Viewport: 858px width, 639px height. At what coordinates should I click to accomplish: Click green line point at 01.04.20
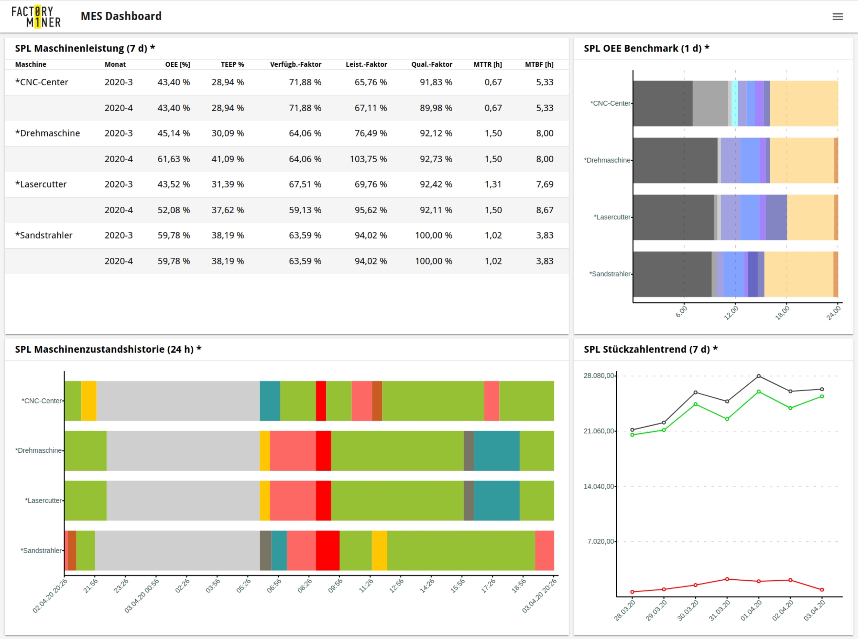point(759,392)
